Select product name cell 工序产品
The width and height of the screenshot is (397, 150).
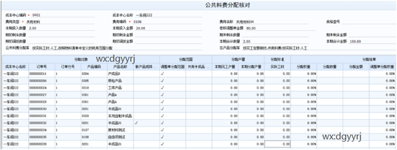point(120,88)
